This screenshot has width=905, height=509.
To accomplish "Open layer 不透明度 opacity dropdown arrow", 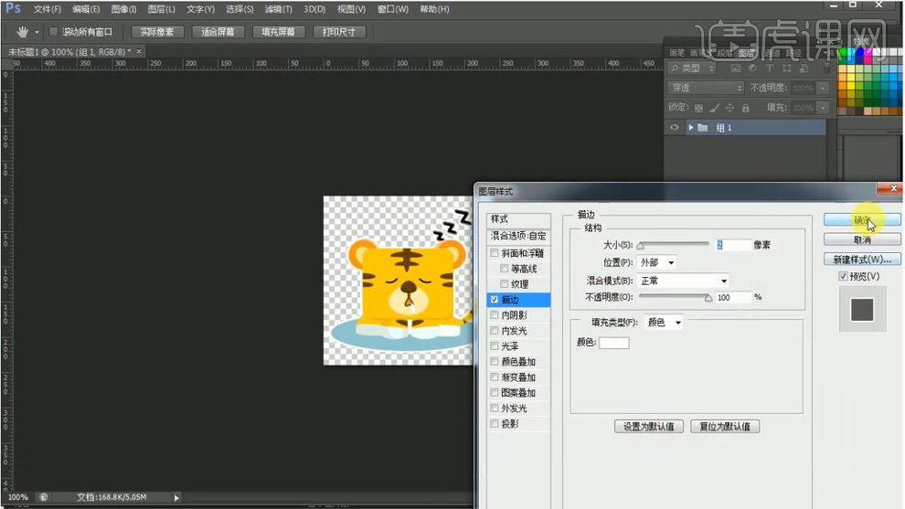I will pos(823,88).
